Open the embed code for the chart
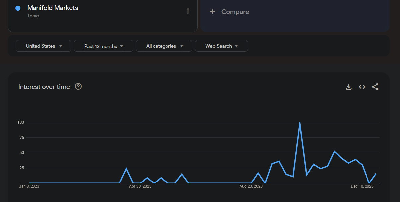The height and width of the screenshot is (202, 400). point(362,87)
